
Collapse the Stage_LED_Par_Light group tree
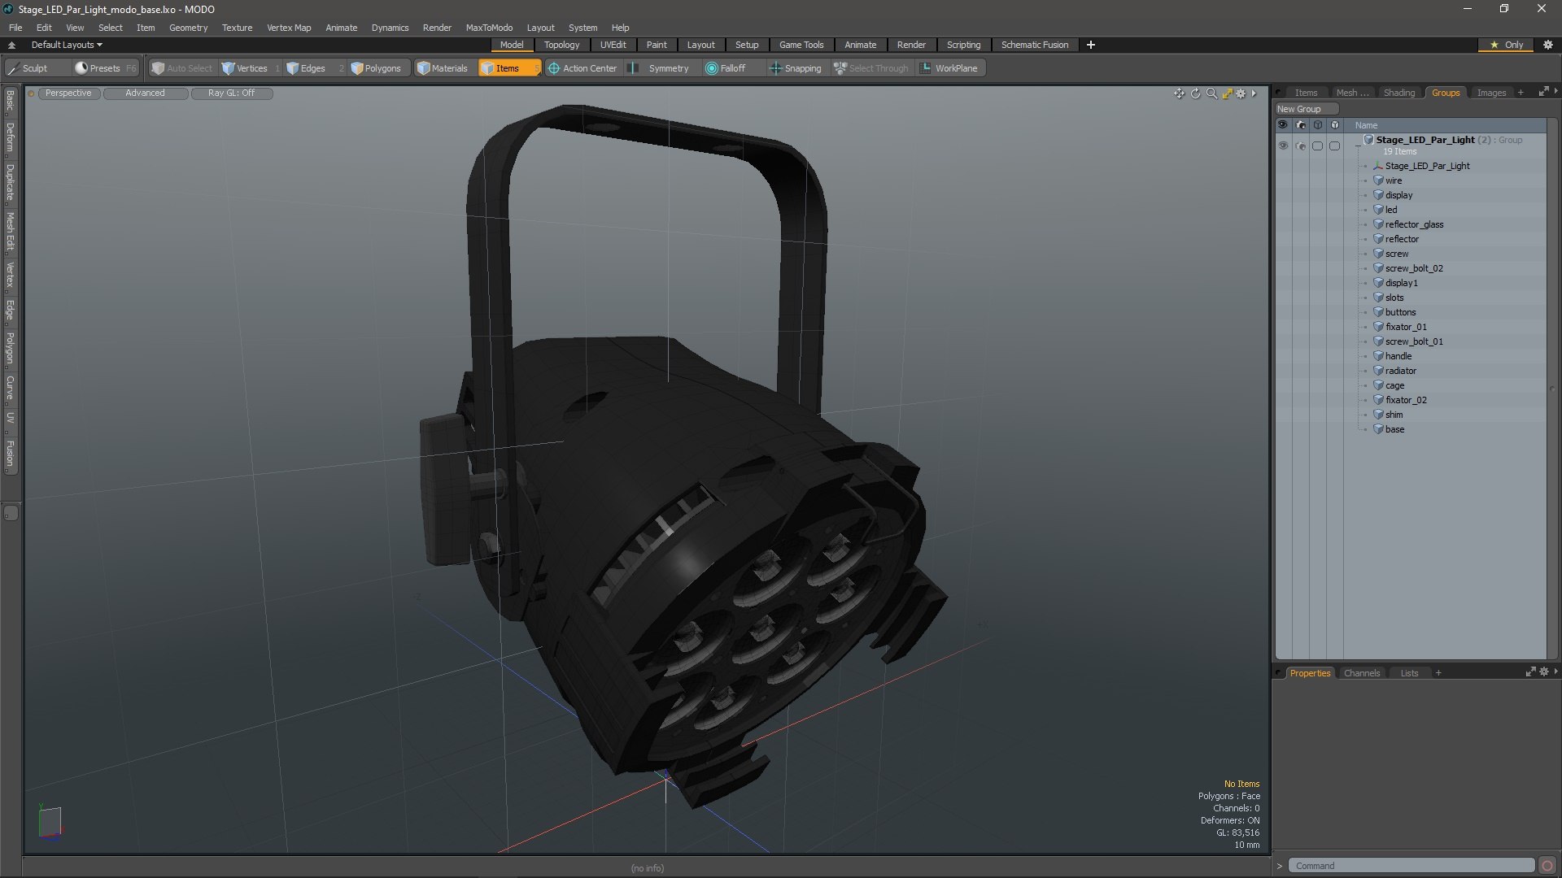tap(1358, 146)
